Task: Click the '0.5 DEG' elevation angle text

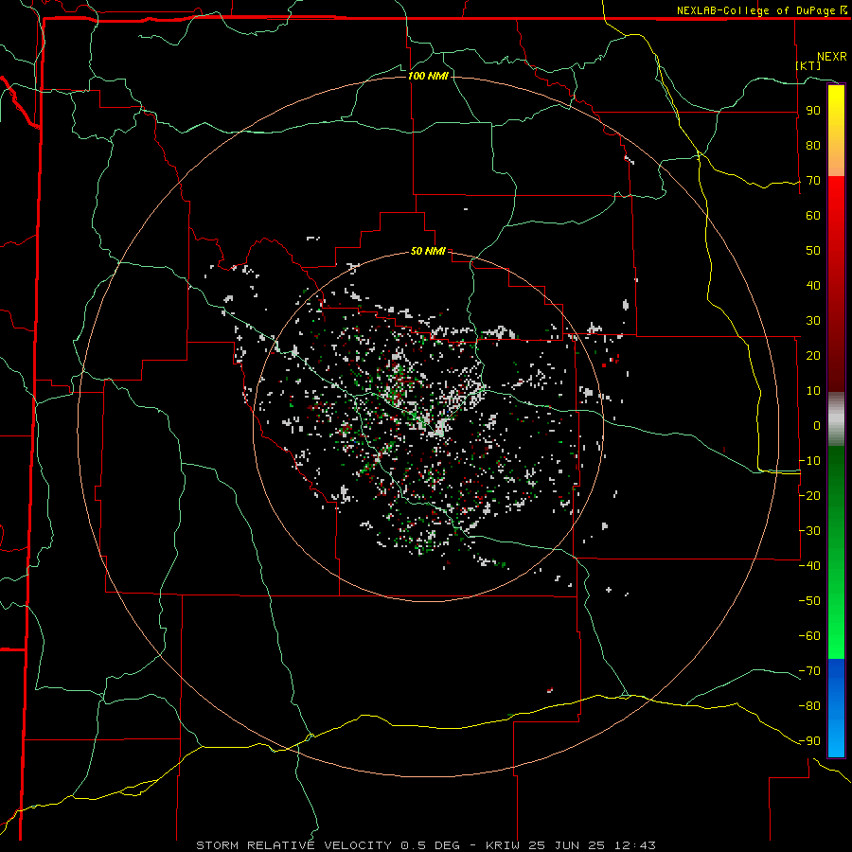Action: tap(431, 845)
